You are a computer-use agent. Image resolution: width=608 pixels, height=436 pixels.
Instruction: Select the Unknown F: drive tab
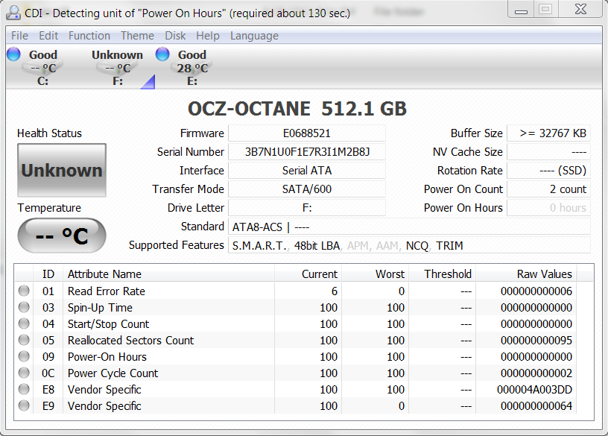click(x=117, y=67)
